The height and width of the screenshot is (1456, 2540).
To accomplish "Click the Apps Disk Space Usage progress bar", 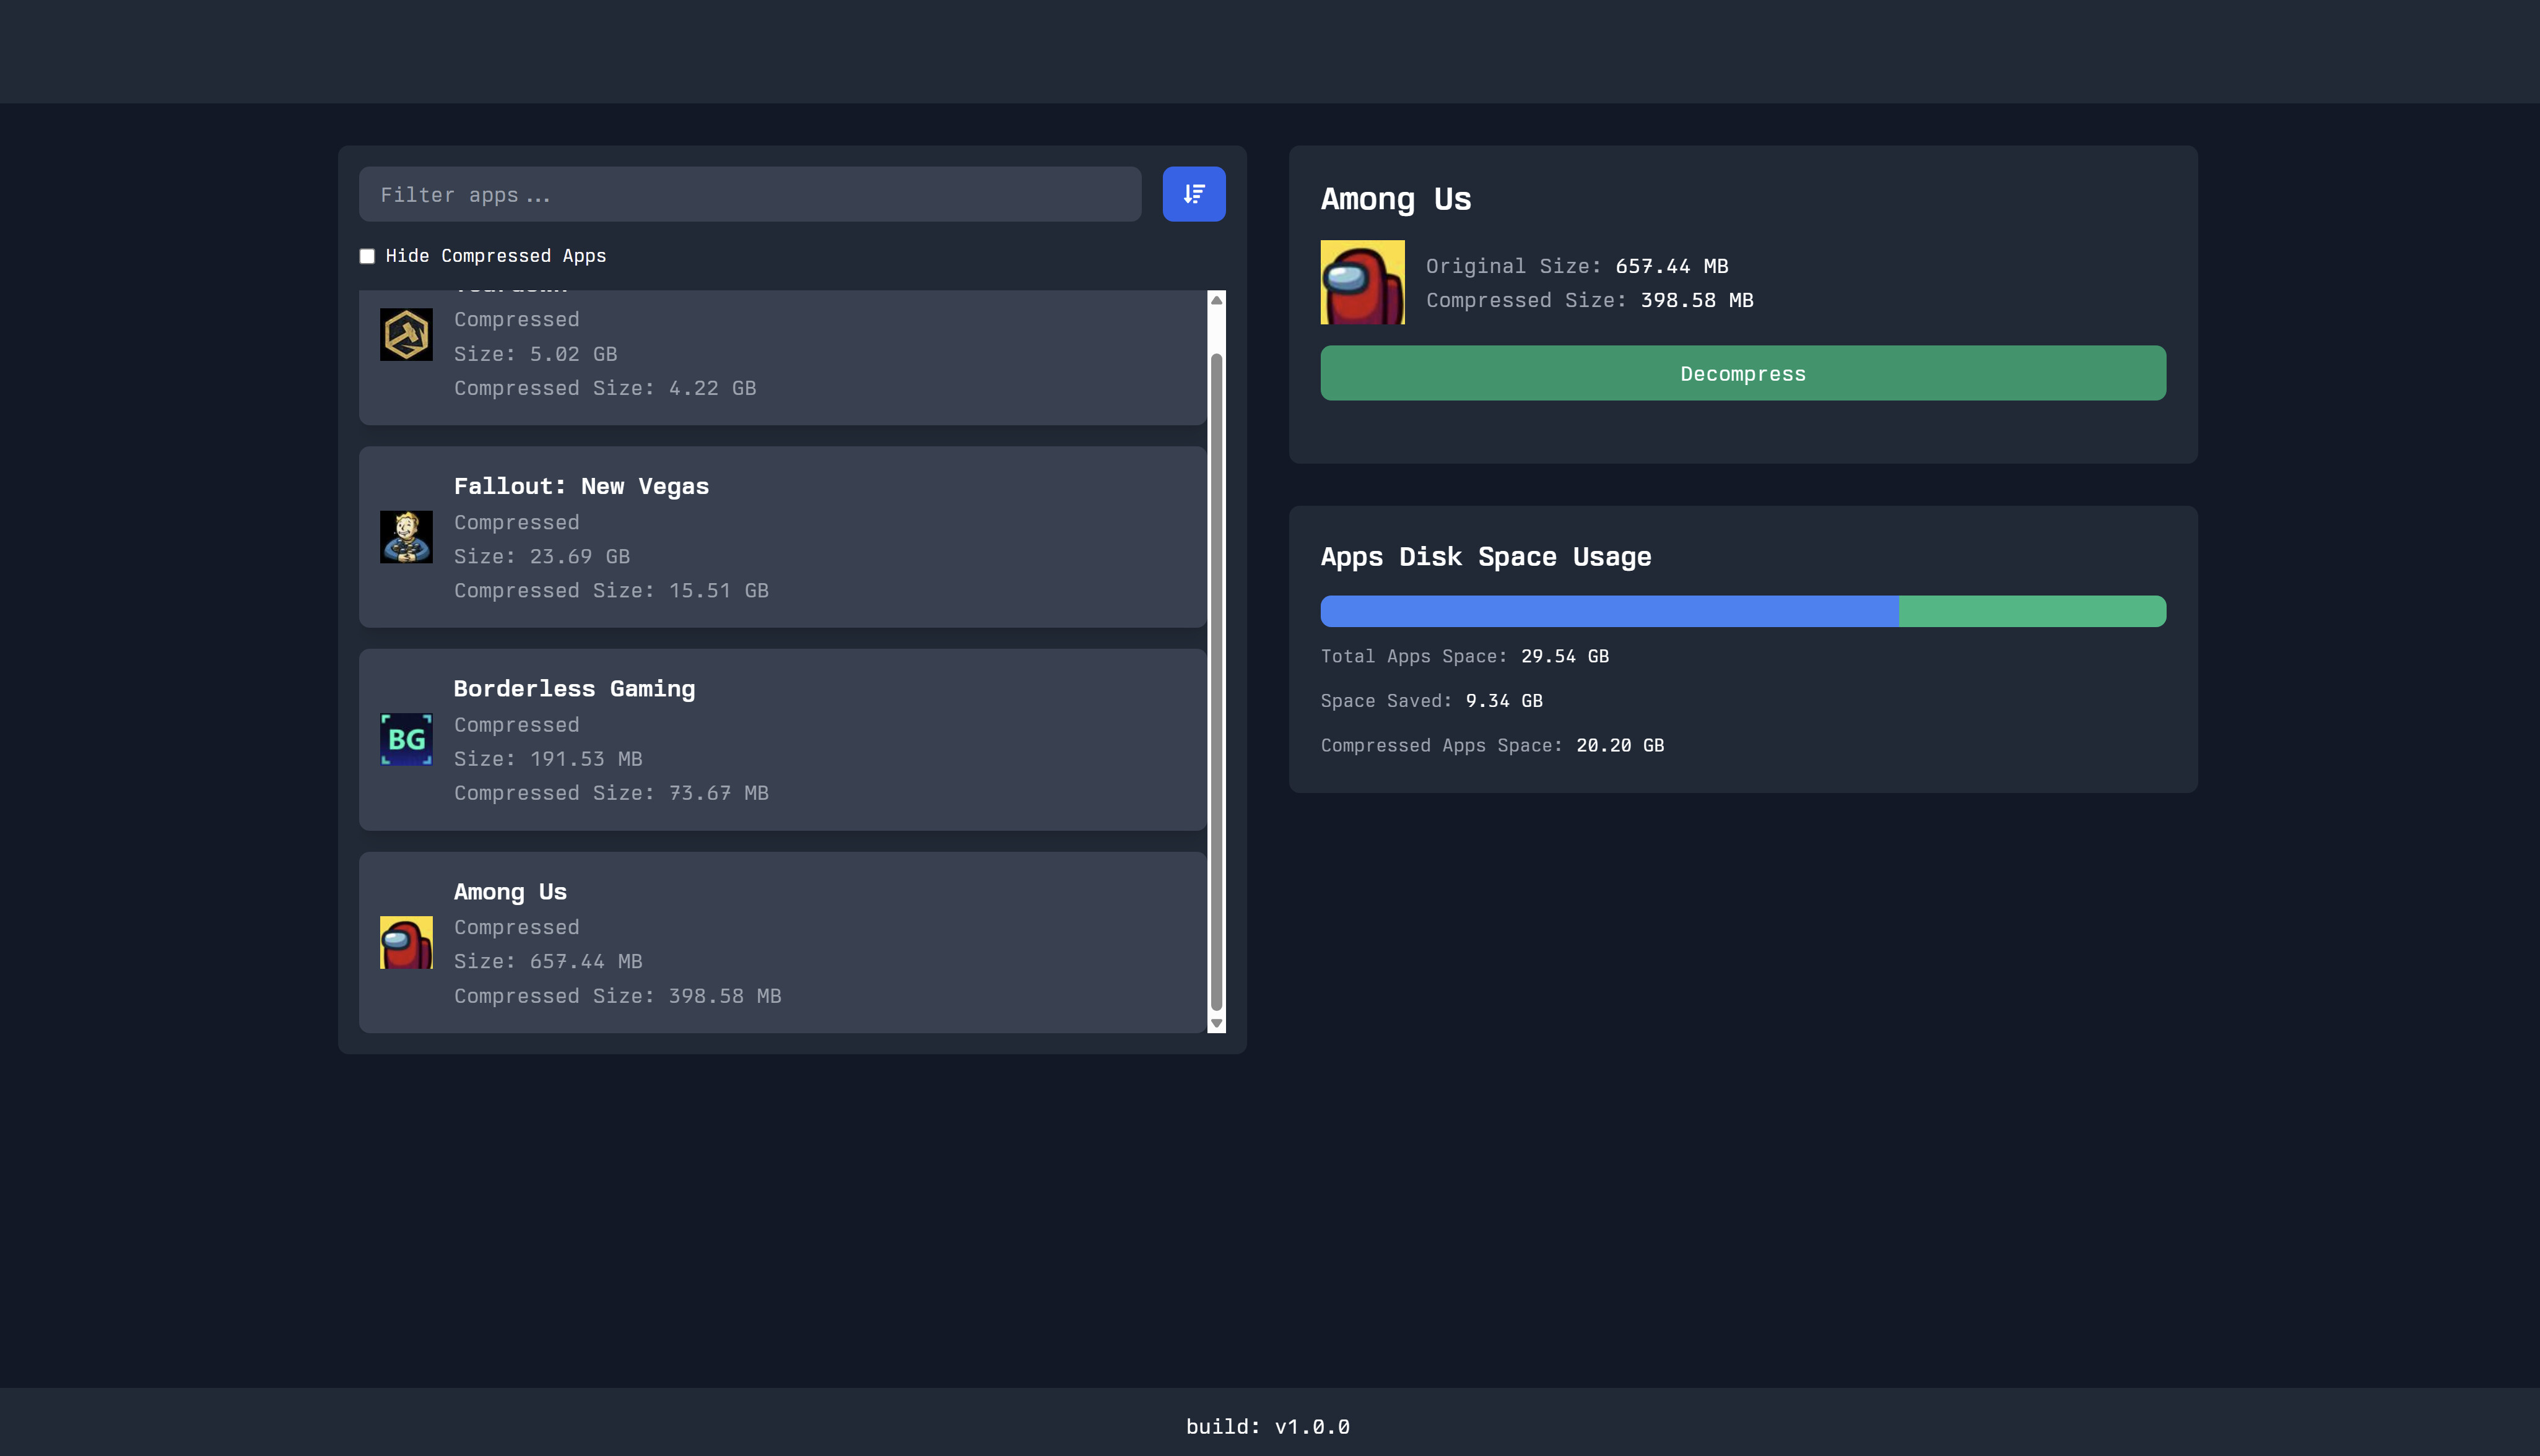I will click(1742, 610).
